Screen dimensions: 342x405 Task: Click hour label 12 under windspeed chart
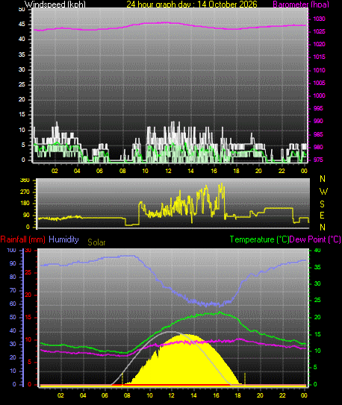[x=168, y=171]
